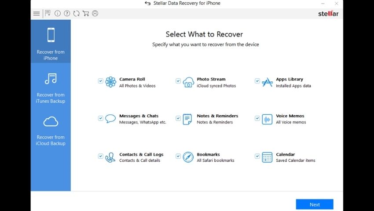Open the info (i) icon
The image size is (374, 211).
coord(58,13)
